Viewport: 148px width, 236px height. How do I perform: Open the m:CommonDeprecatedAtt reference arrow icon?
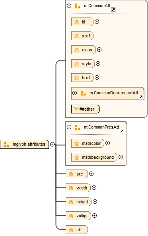(141, 97)
